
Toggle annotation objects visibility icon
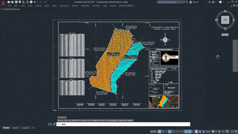(196, 131)
